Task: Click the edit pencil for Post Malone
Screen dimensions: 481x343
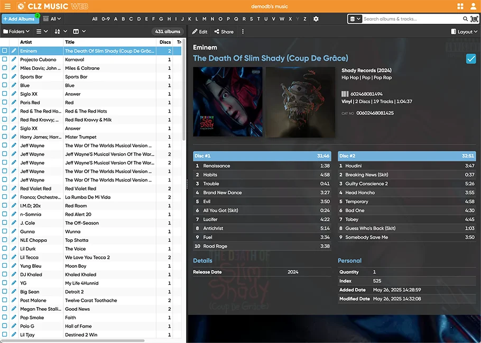Action: click(14, 300)
